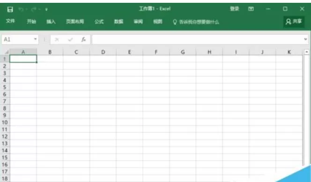Switch to the 开始 ribbon tab

click(x=31, y=21)
